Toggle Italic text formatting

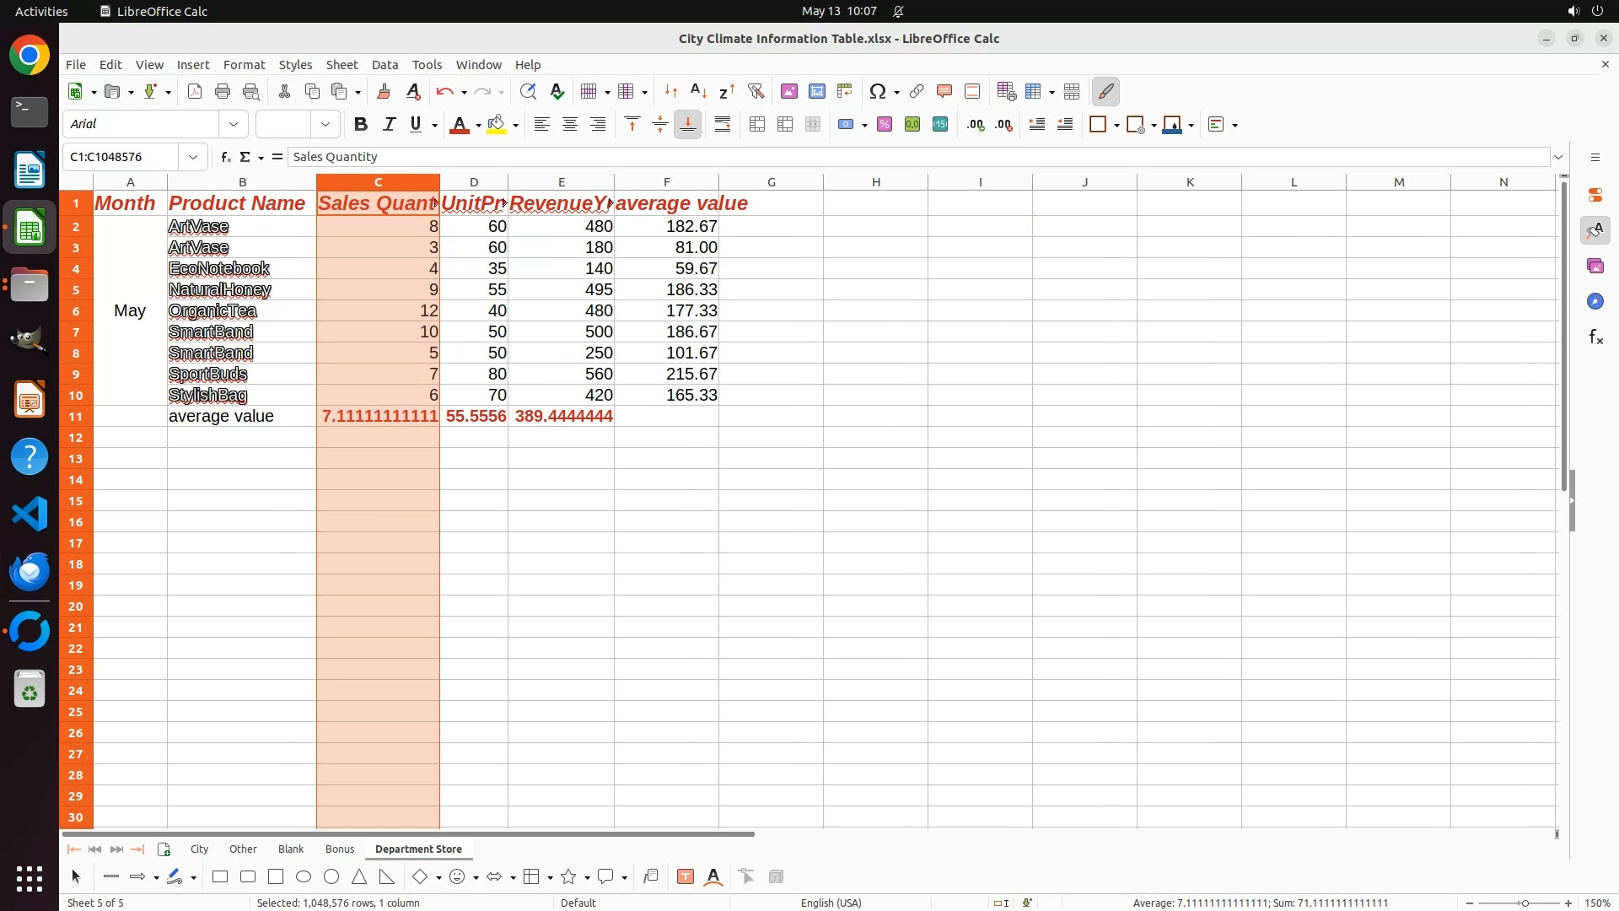[x=388, y=124]
